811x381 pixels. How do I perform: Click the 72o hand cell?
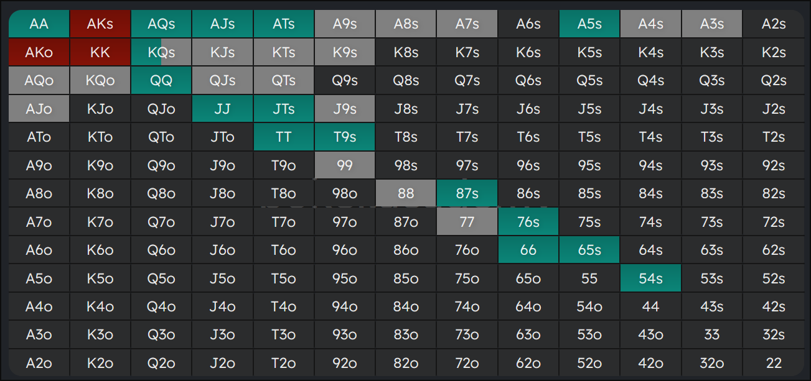point(467,363)
